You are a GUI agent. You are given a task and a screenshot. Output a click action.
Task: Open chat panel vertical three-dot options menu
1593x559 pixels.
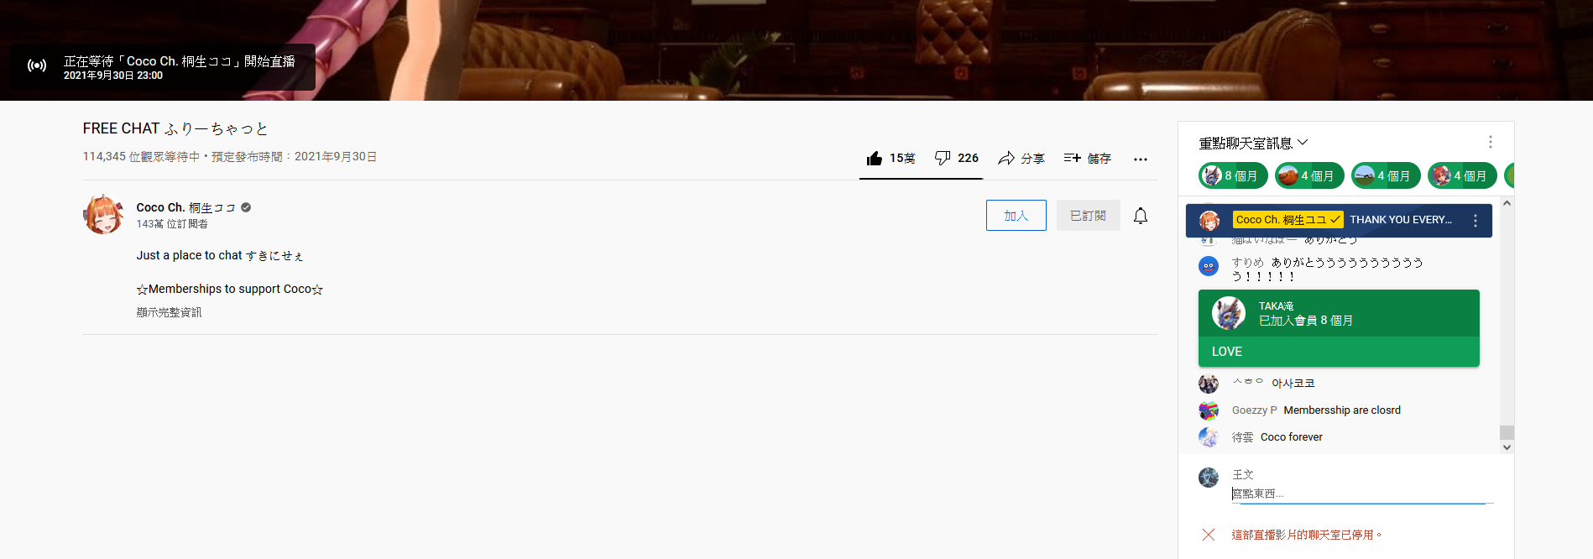point(1490,142)
